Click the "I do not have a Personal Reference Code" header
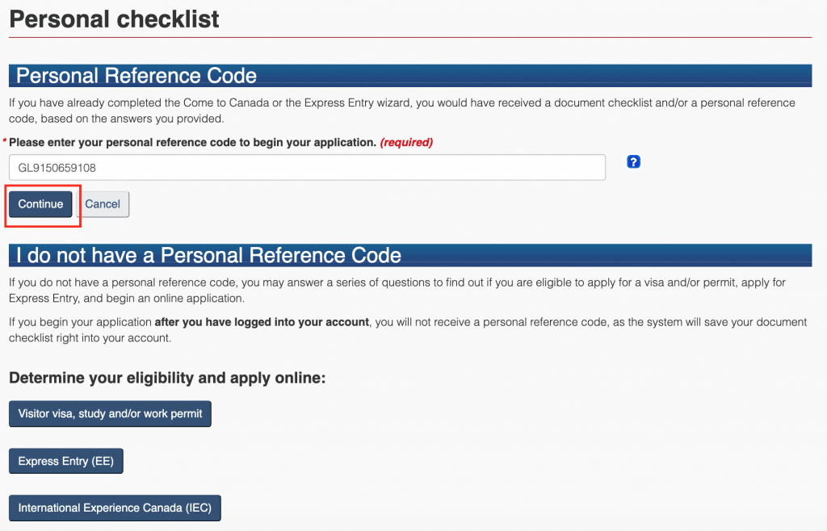The height and width of the screenshot is (531, 827). click(208, 256)
